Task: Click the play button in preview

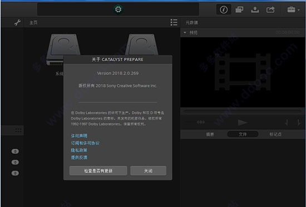Action: pos(243,122)
